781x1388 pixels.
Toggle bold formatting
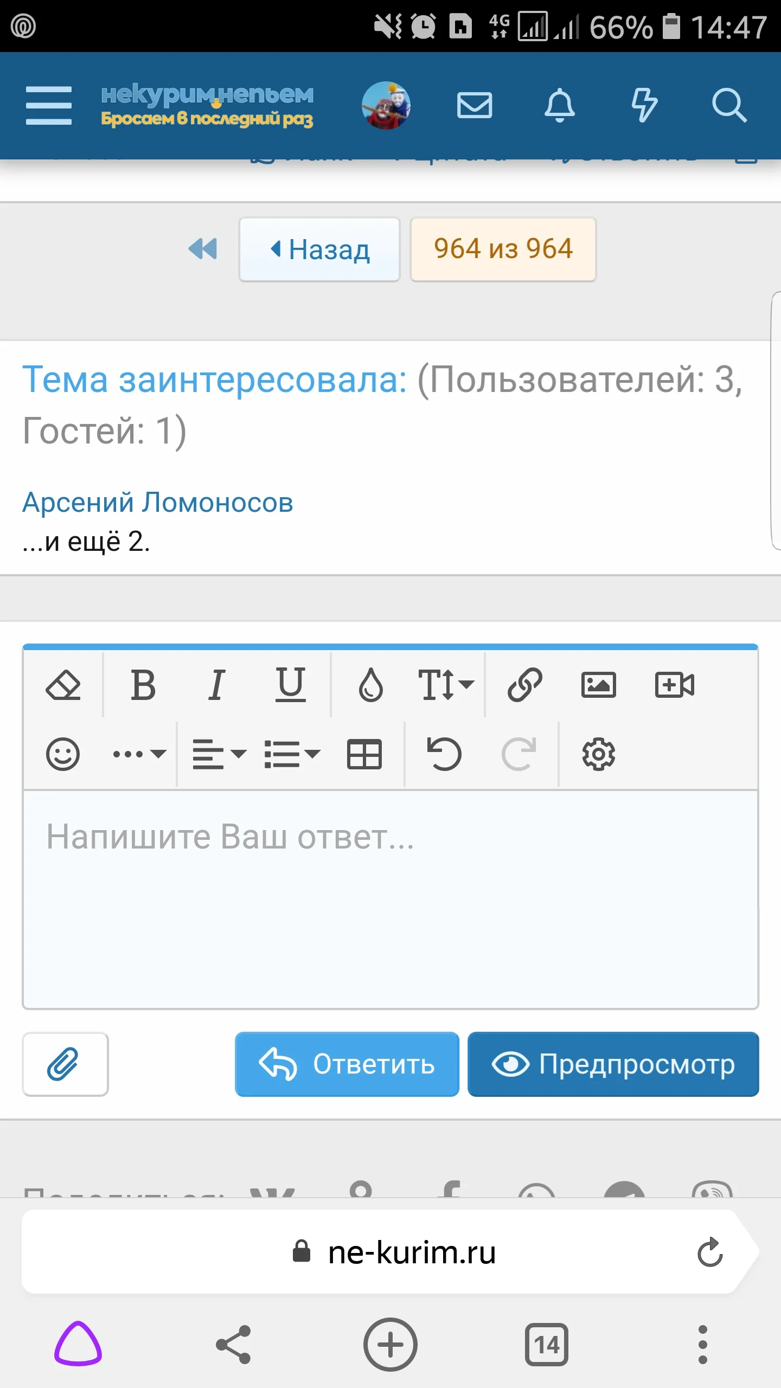[x=143, y=684]
